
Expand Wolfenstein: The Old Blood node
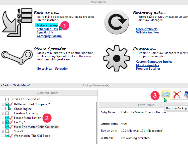click(x=3, y=136)
